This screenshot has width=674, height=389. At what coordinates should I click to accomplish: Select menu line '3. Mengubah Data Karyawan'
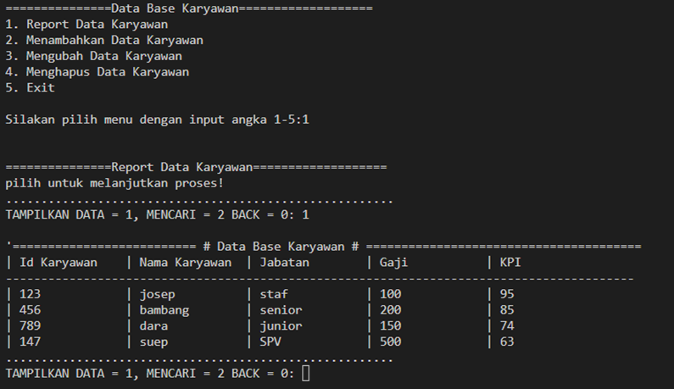(x=94, y=56)
